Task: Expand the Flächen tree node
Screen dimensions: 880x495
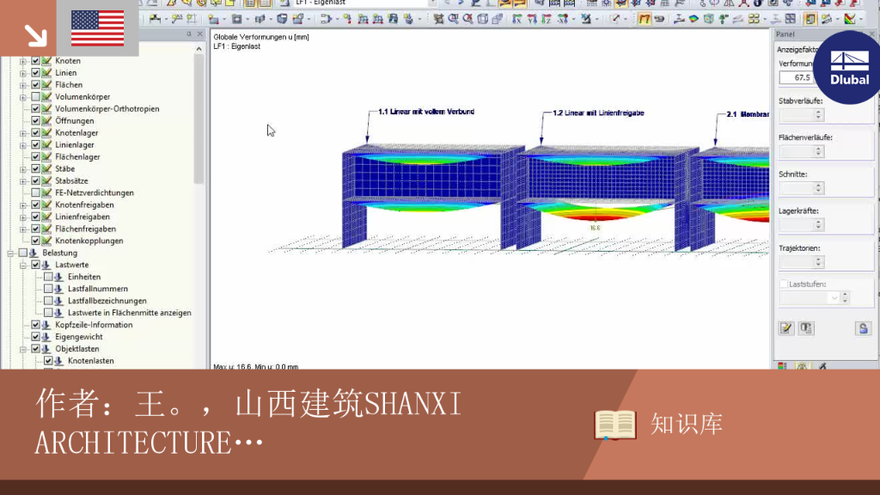Action: [x=23, y=85]
